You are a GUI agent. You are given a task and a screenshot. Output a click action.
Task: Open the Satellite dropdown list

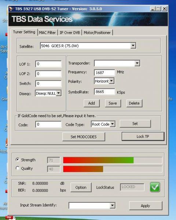[x=133, y=45]
